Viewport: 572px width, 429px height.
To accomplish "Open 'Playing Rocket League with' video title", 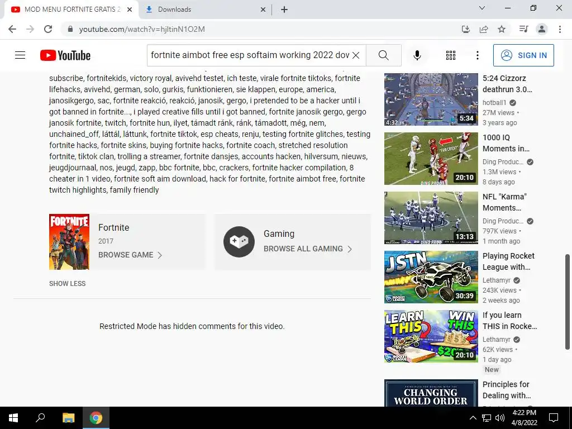I will pos(508,261).
